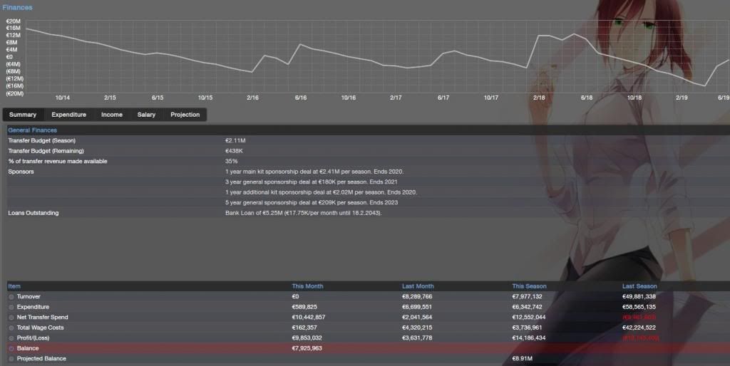Click the Loans Outstanding label
730x366 pixels.
[33, 213]
